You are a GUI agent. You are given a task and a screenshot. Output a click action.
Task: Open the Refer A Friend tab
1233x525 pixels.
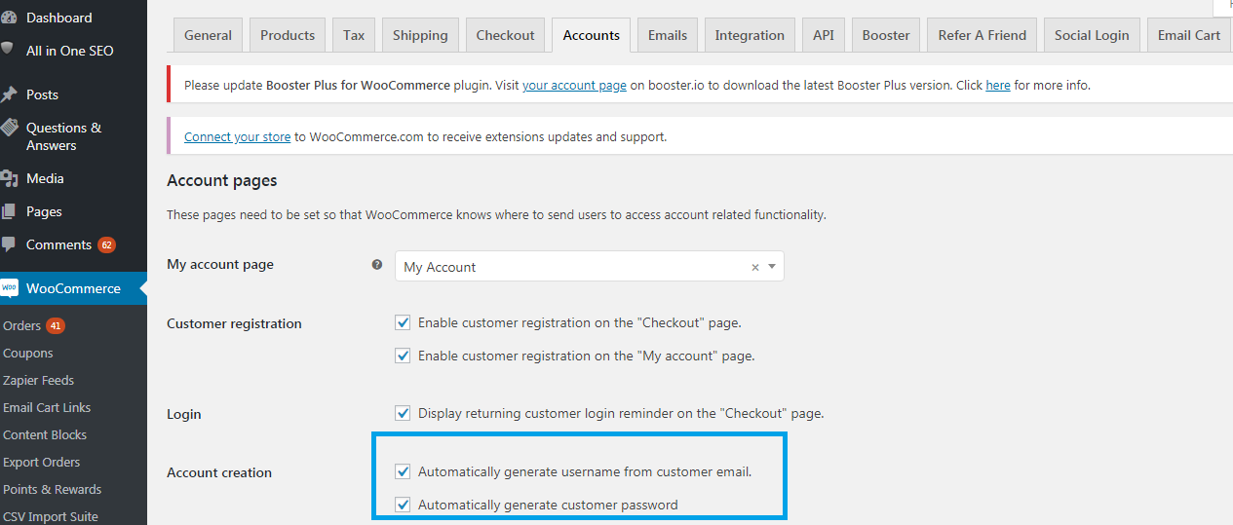pyautogui.click(x=982, y=35)
